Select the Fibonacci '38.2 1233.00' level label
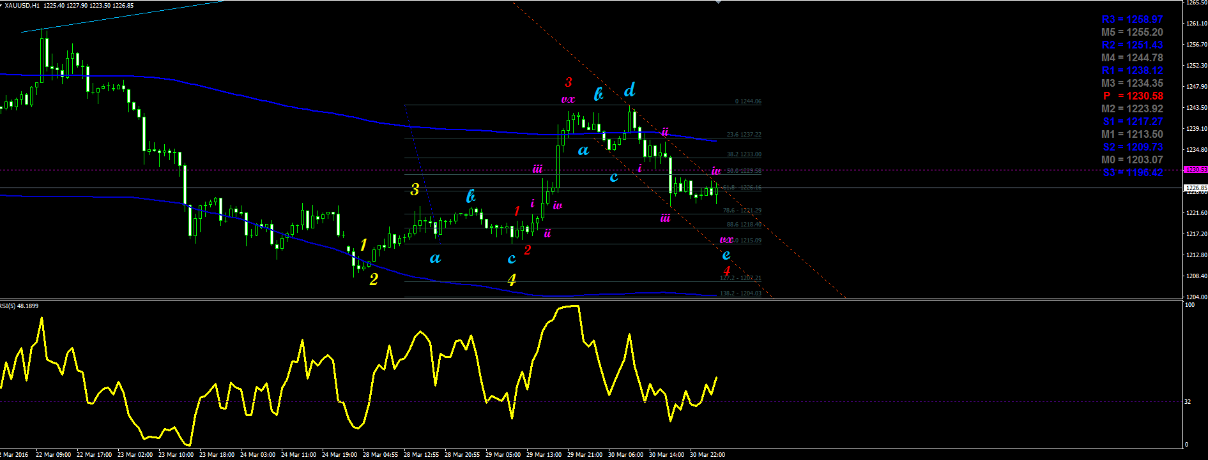This screenshot has height=460, width=1208. point(744,154)
